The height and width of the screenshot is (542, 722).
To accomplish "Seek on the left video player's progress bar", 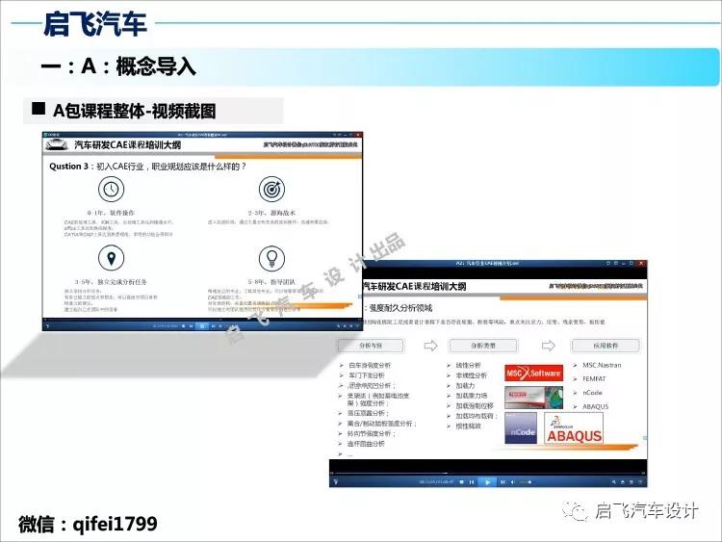I will click(x=202, y=320).
